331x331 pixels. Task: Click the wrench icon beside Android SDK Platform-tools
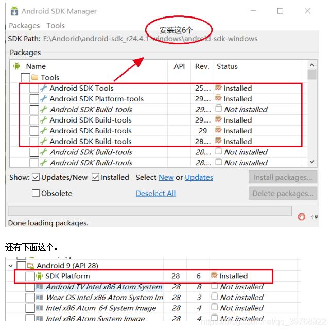point(44,99)
